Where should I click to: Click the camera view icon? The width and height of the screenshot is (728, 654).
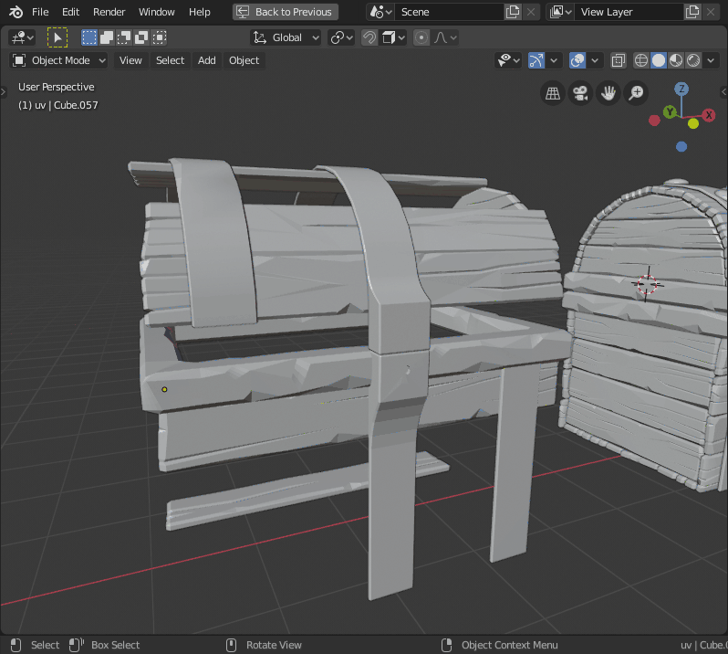click(580, 92)
